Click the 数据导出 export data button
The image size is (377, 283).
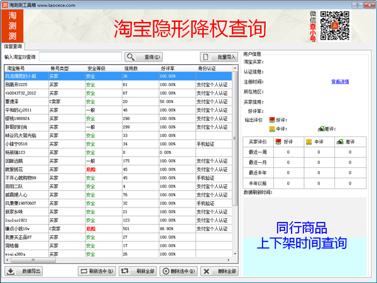click(x=24, y=271)
